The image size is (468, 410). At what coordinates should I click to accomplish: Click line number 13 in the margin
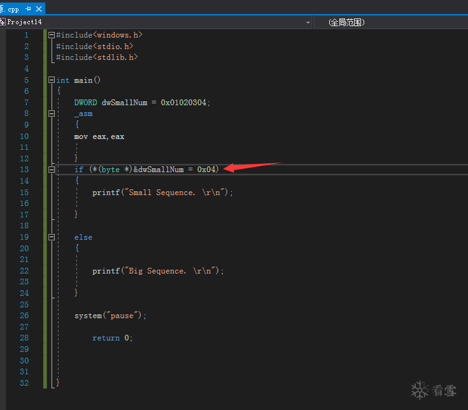[24, 170]
